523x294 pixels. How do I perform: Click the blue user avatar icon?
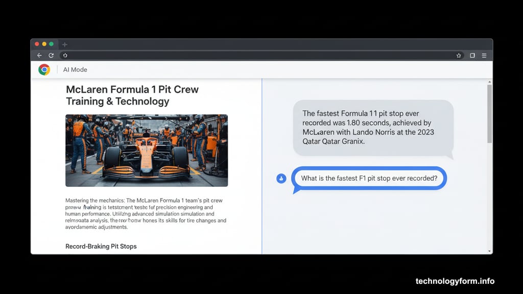(281, 178)
